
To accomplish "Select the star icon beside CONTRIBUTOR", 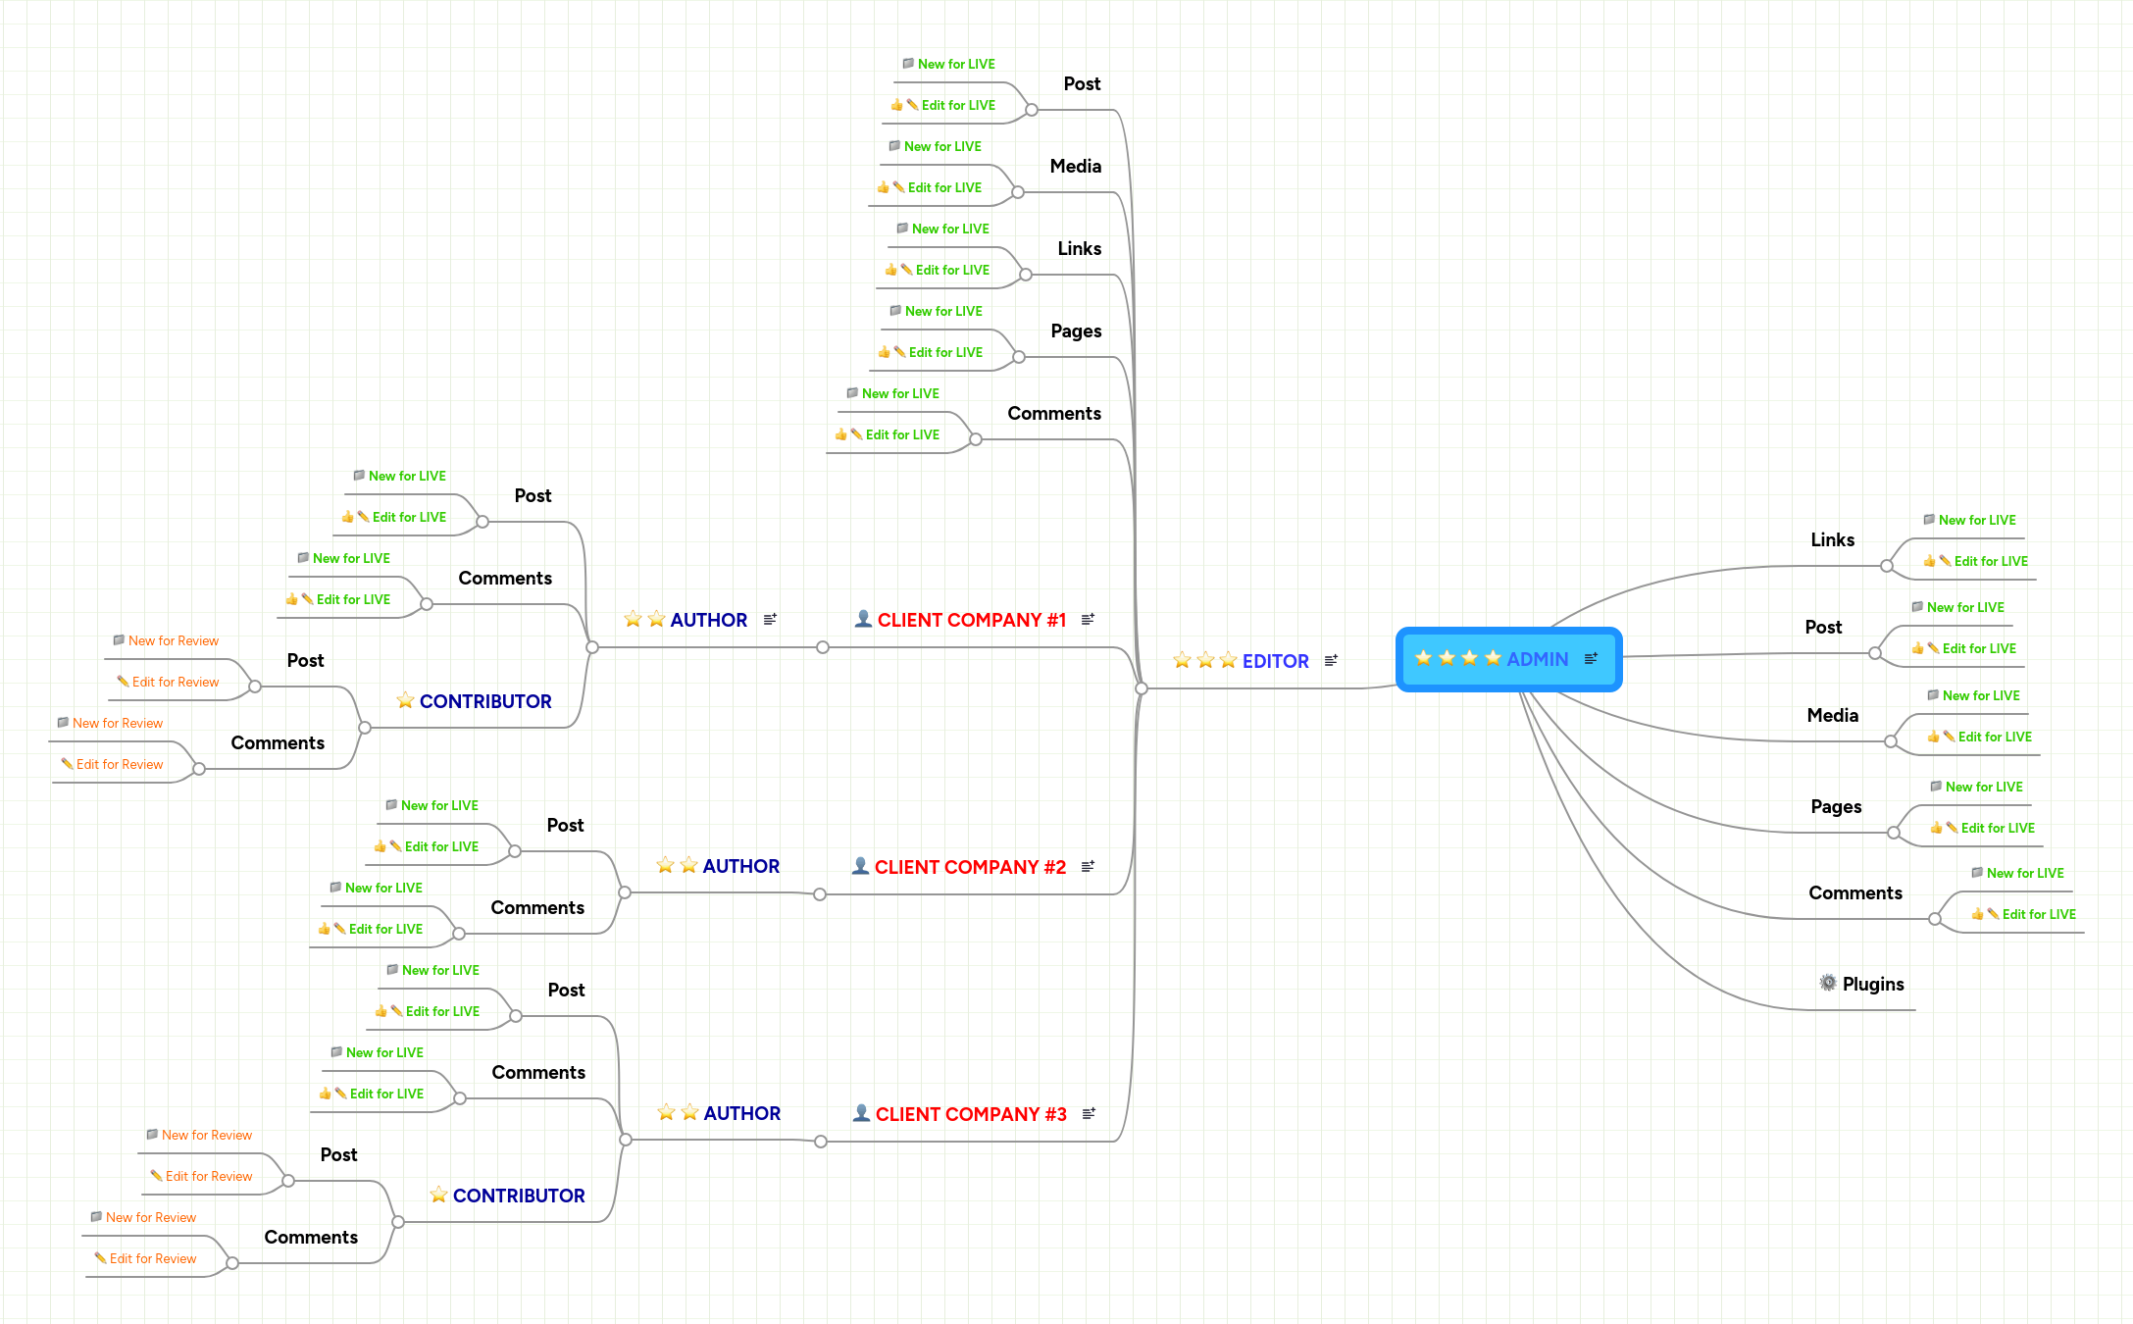I will pyautogui.click(x=405, y=701).
